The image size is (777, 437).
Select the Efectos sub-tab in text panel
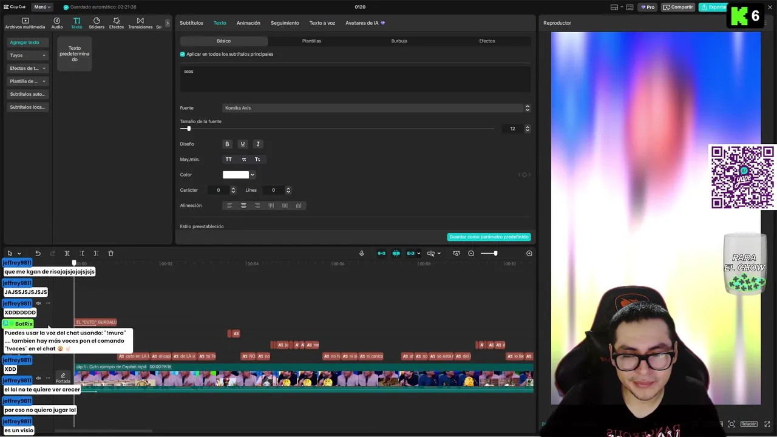487,41
